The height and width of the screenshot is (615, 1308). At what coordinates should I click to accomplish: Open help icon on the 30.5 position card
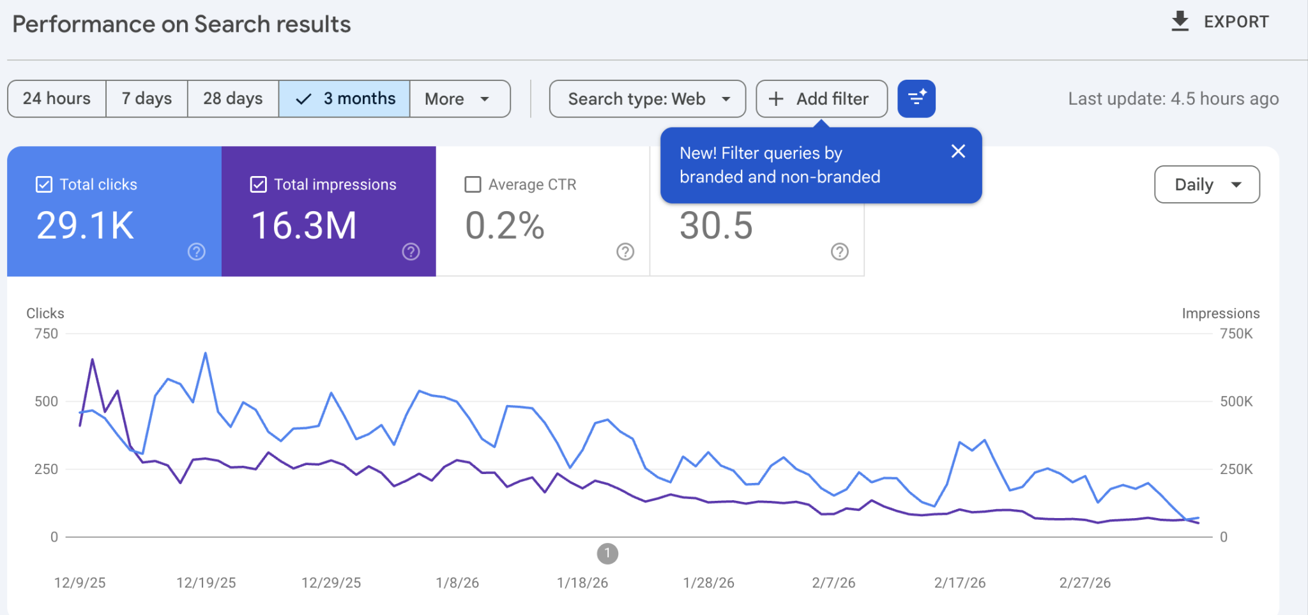840,252
